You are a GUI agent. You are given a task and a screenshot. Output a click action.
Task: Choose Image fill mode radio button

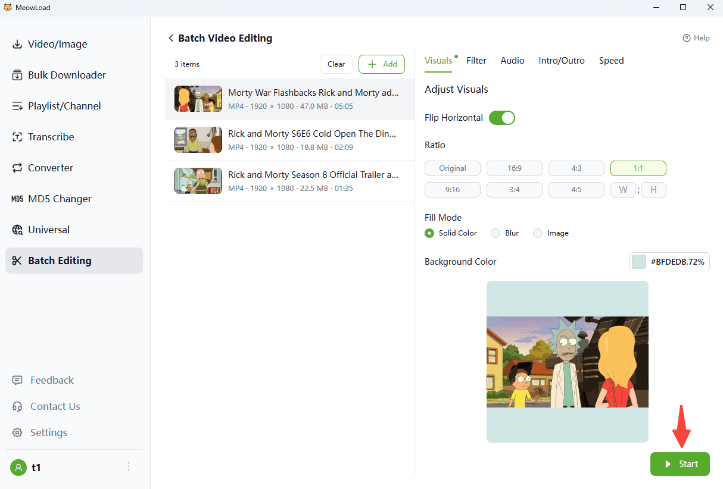pos(538,233)
